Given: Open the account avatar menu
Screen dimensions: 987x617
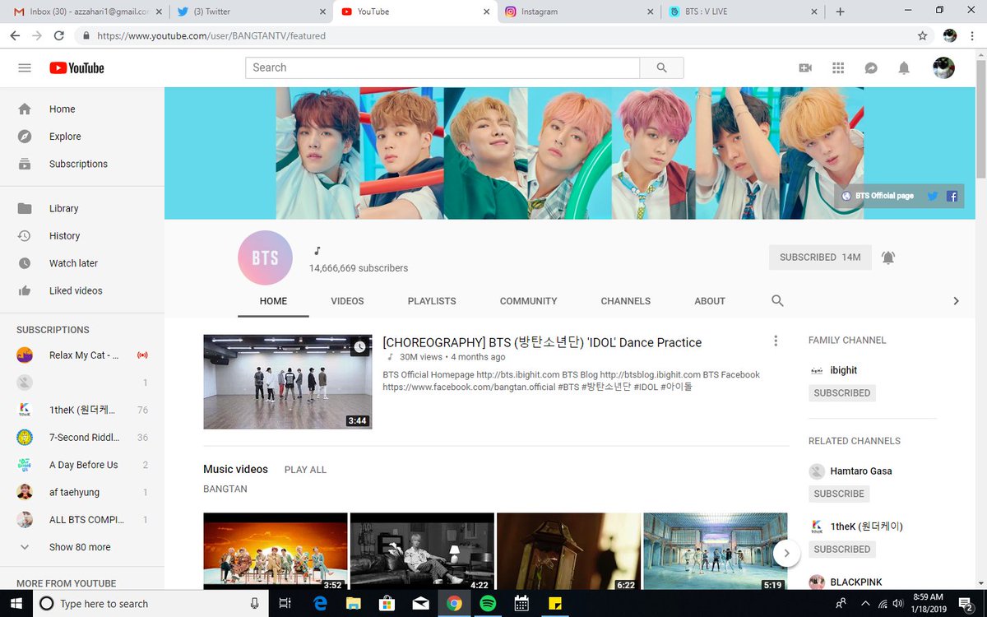Looking at the screenshot, I should (x=943, y=68).
